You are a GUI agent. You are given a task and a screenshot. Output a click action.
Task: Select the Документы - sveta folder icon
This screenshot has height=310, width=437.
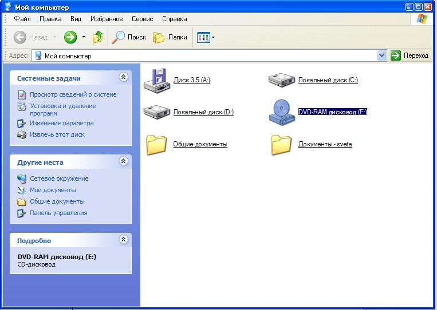(x=281, y=145)
